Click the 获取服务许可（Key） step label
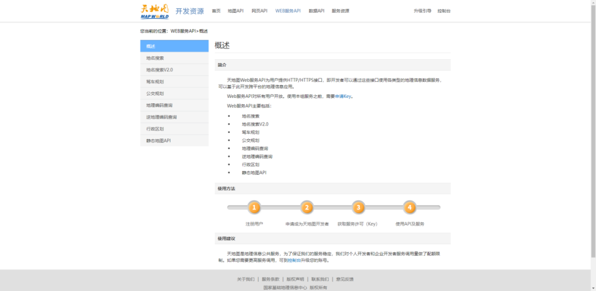This screenshot has height=291, width=596. pyautogui.click(x=357, y=224)
